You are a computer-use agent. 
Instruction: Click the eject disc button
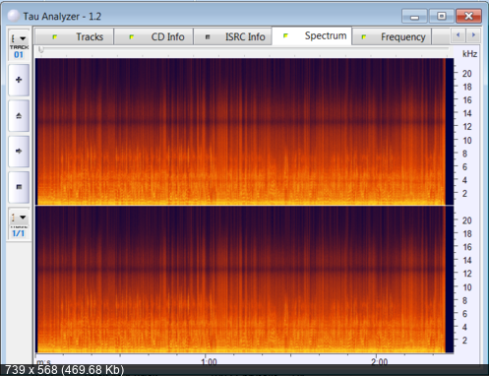click(x=19, y=115)
